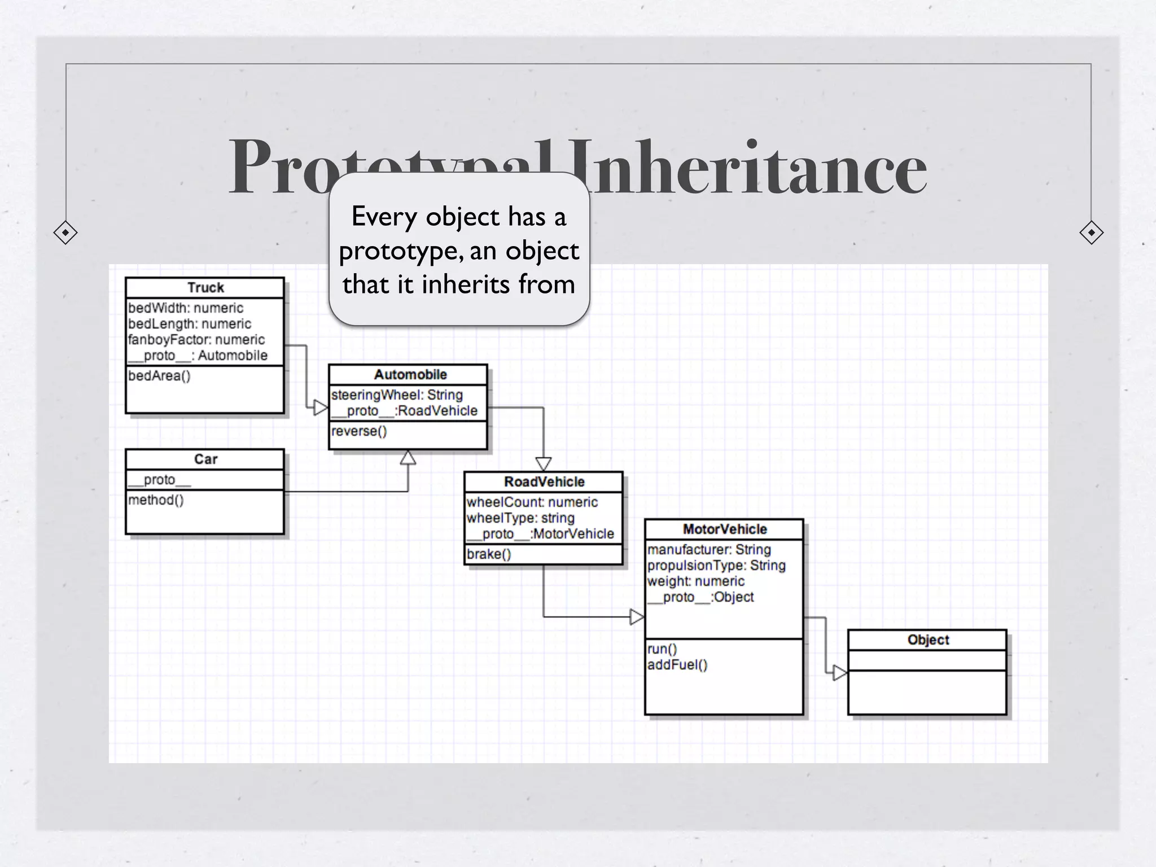The height and width of the screenshot is (867, 1156).
Task: Click the arrowhead entering the Object box
Action: click(840, 673)
